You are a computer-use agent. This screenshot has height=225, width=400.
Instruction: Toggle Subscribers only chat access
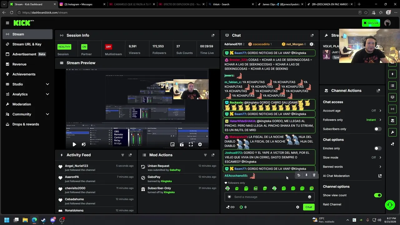(x=378, y=129)
